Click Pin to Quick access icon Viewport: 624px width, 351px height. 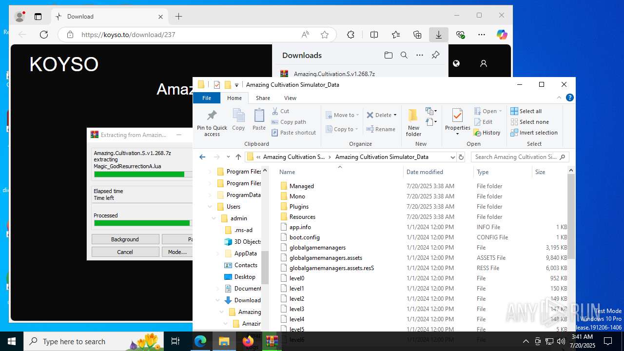(212, 122)
